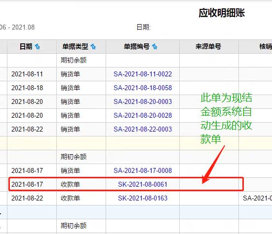Image resolution: width=272 pixels, height=234 pixels.
Task: Click the 来源单号 column header
Action: tap(209, 47)
